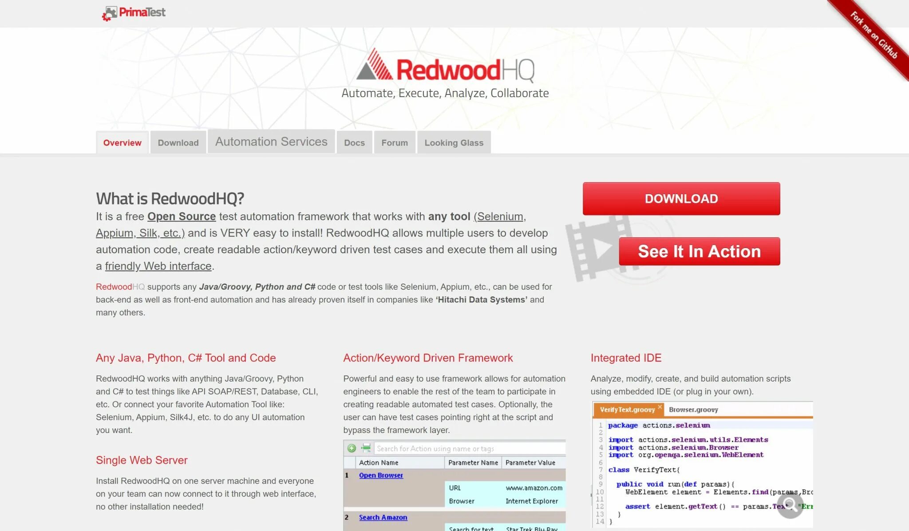Screen dimensions: 909x531
Task: Open the Automation Services menu item
Action: coord(271,142)
